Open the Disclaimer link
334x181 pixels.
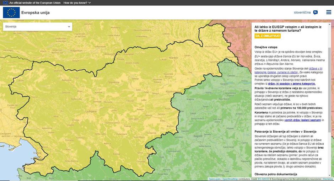tap(328, 179)
